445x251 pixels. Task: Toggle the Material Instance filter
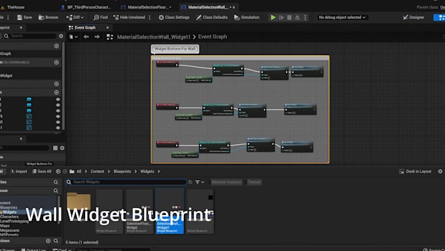(226, 182)
